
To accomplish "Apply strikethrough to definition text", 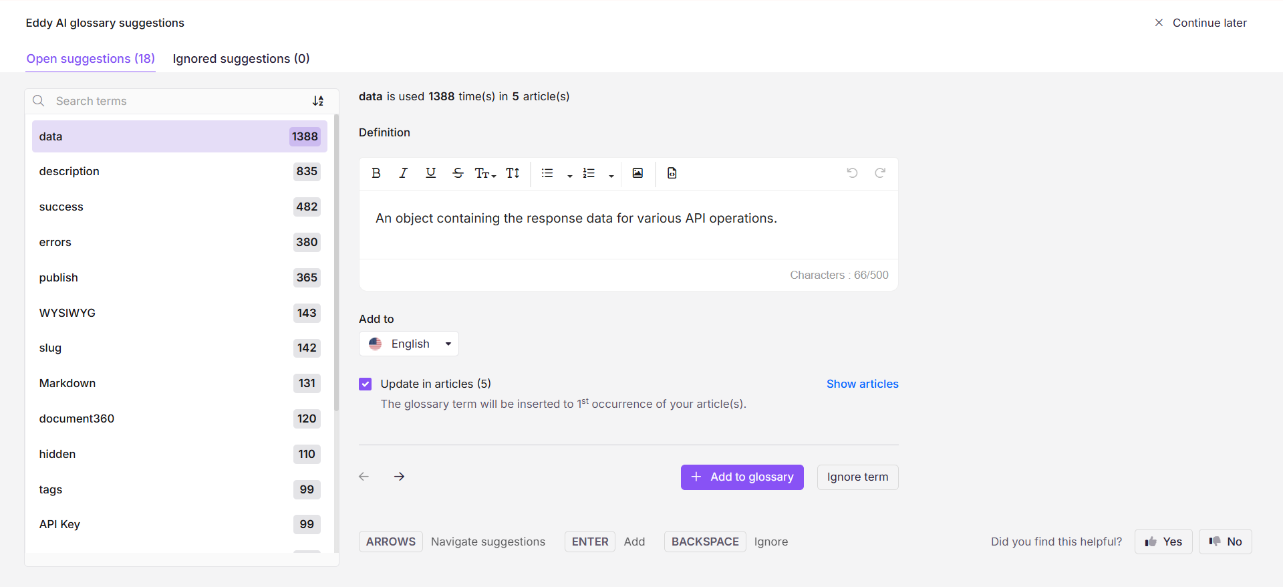I will point(458,173).
